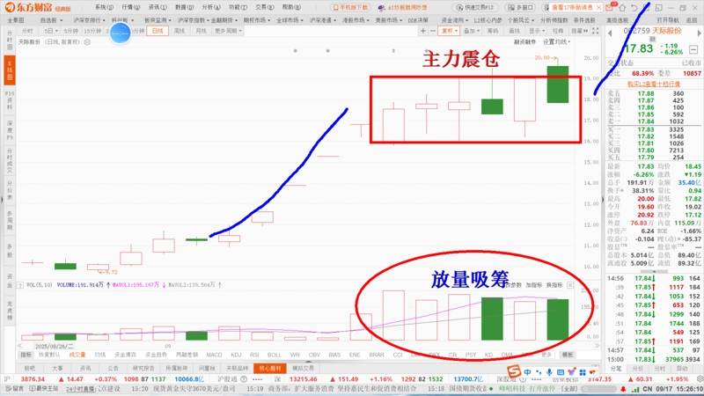Click the 快速交易F12 button
Screen dimensions: 704x396
(475, 8)
